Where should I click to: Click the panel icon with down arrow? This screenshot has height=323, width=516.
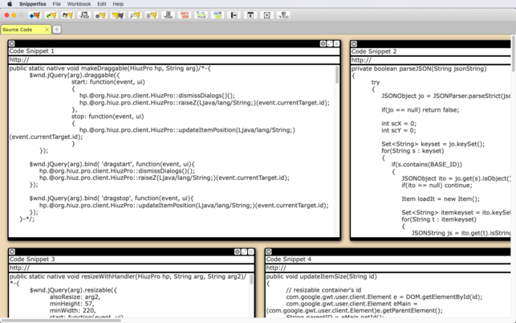250,15
